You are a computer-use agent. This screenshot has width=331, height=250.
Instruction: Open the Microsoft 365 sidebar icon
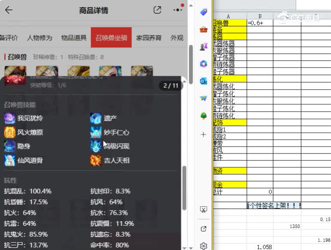(203, 64)
